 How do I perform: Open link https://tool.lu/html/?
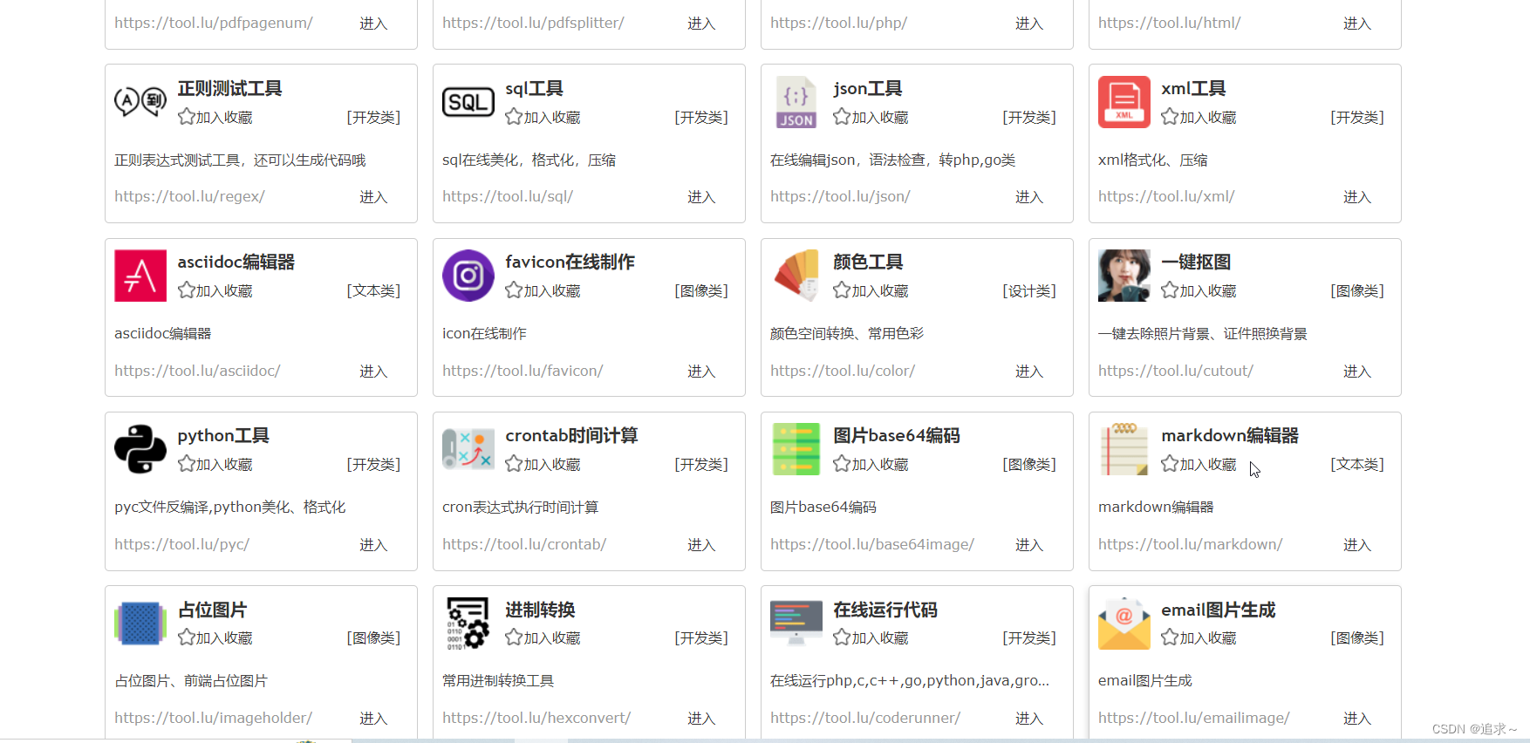pos(1170,23)
